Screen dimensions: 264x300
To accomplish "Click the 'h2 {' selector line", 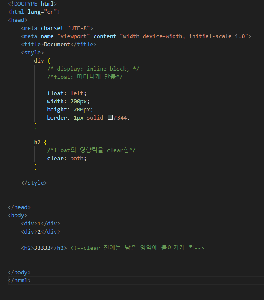I will (x=41, y=142).
